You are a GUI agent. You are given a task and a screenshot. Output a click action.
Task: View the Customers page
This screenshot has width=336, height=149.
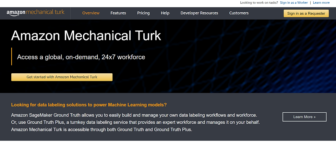239,13
